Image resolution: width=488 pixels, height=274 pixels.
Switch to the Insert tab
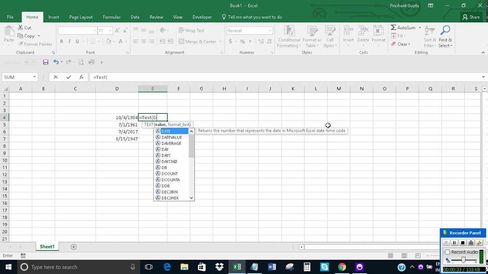(54, 17)
